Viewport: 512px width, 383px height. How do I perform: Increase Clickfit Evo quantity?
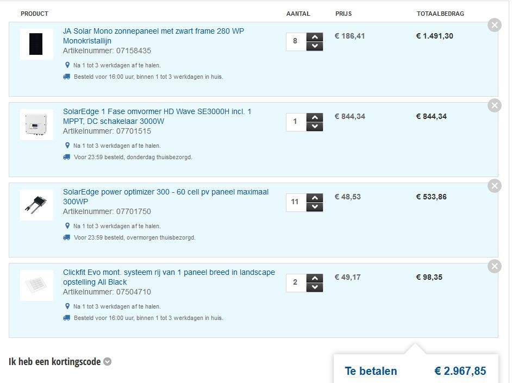(315, 278)
